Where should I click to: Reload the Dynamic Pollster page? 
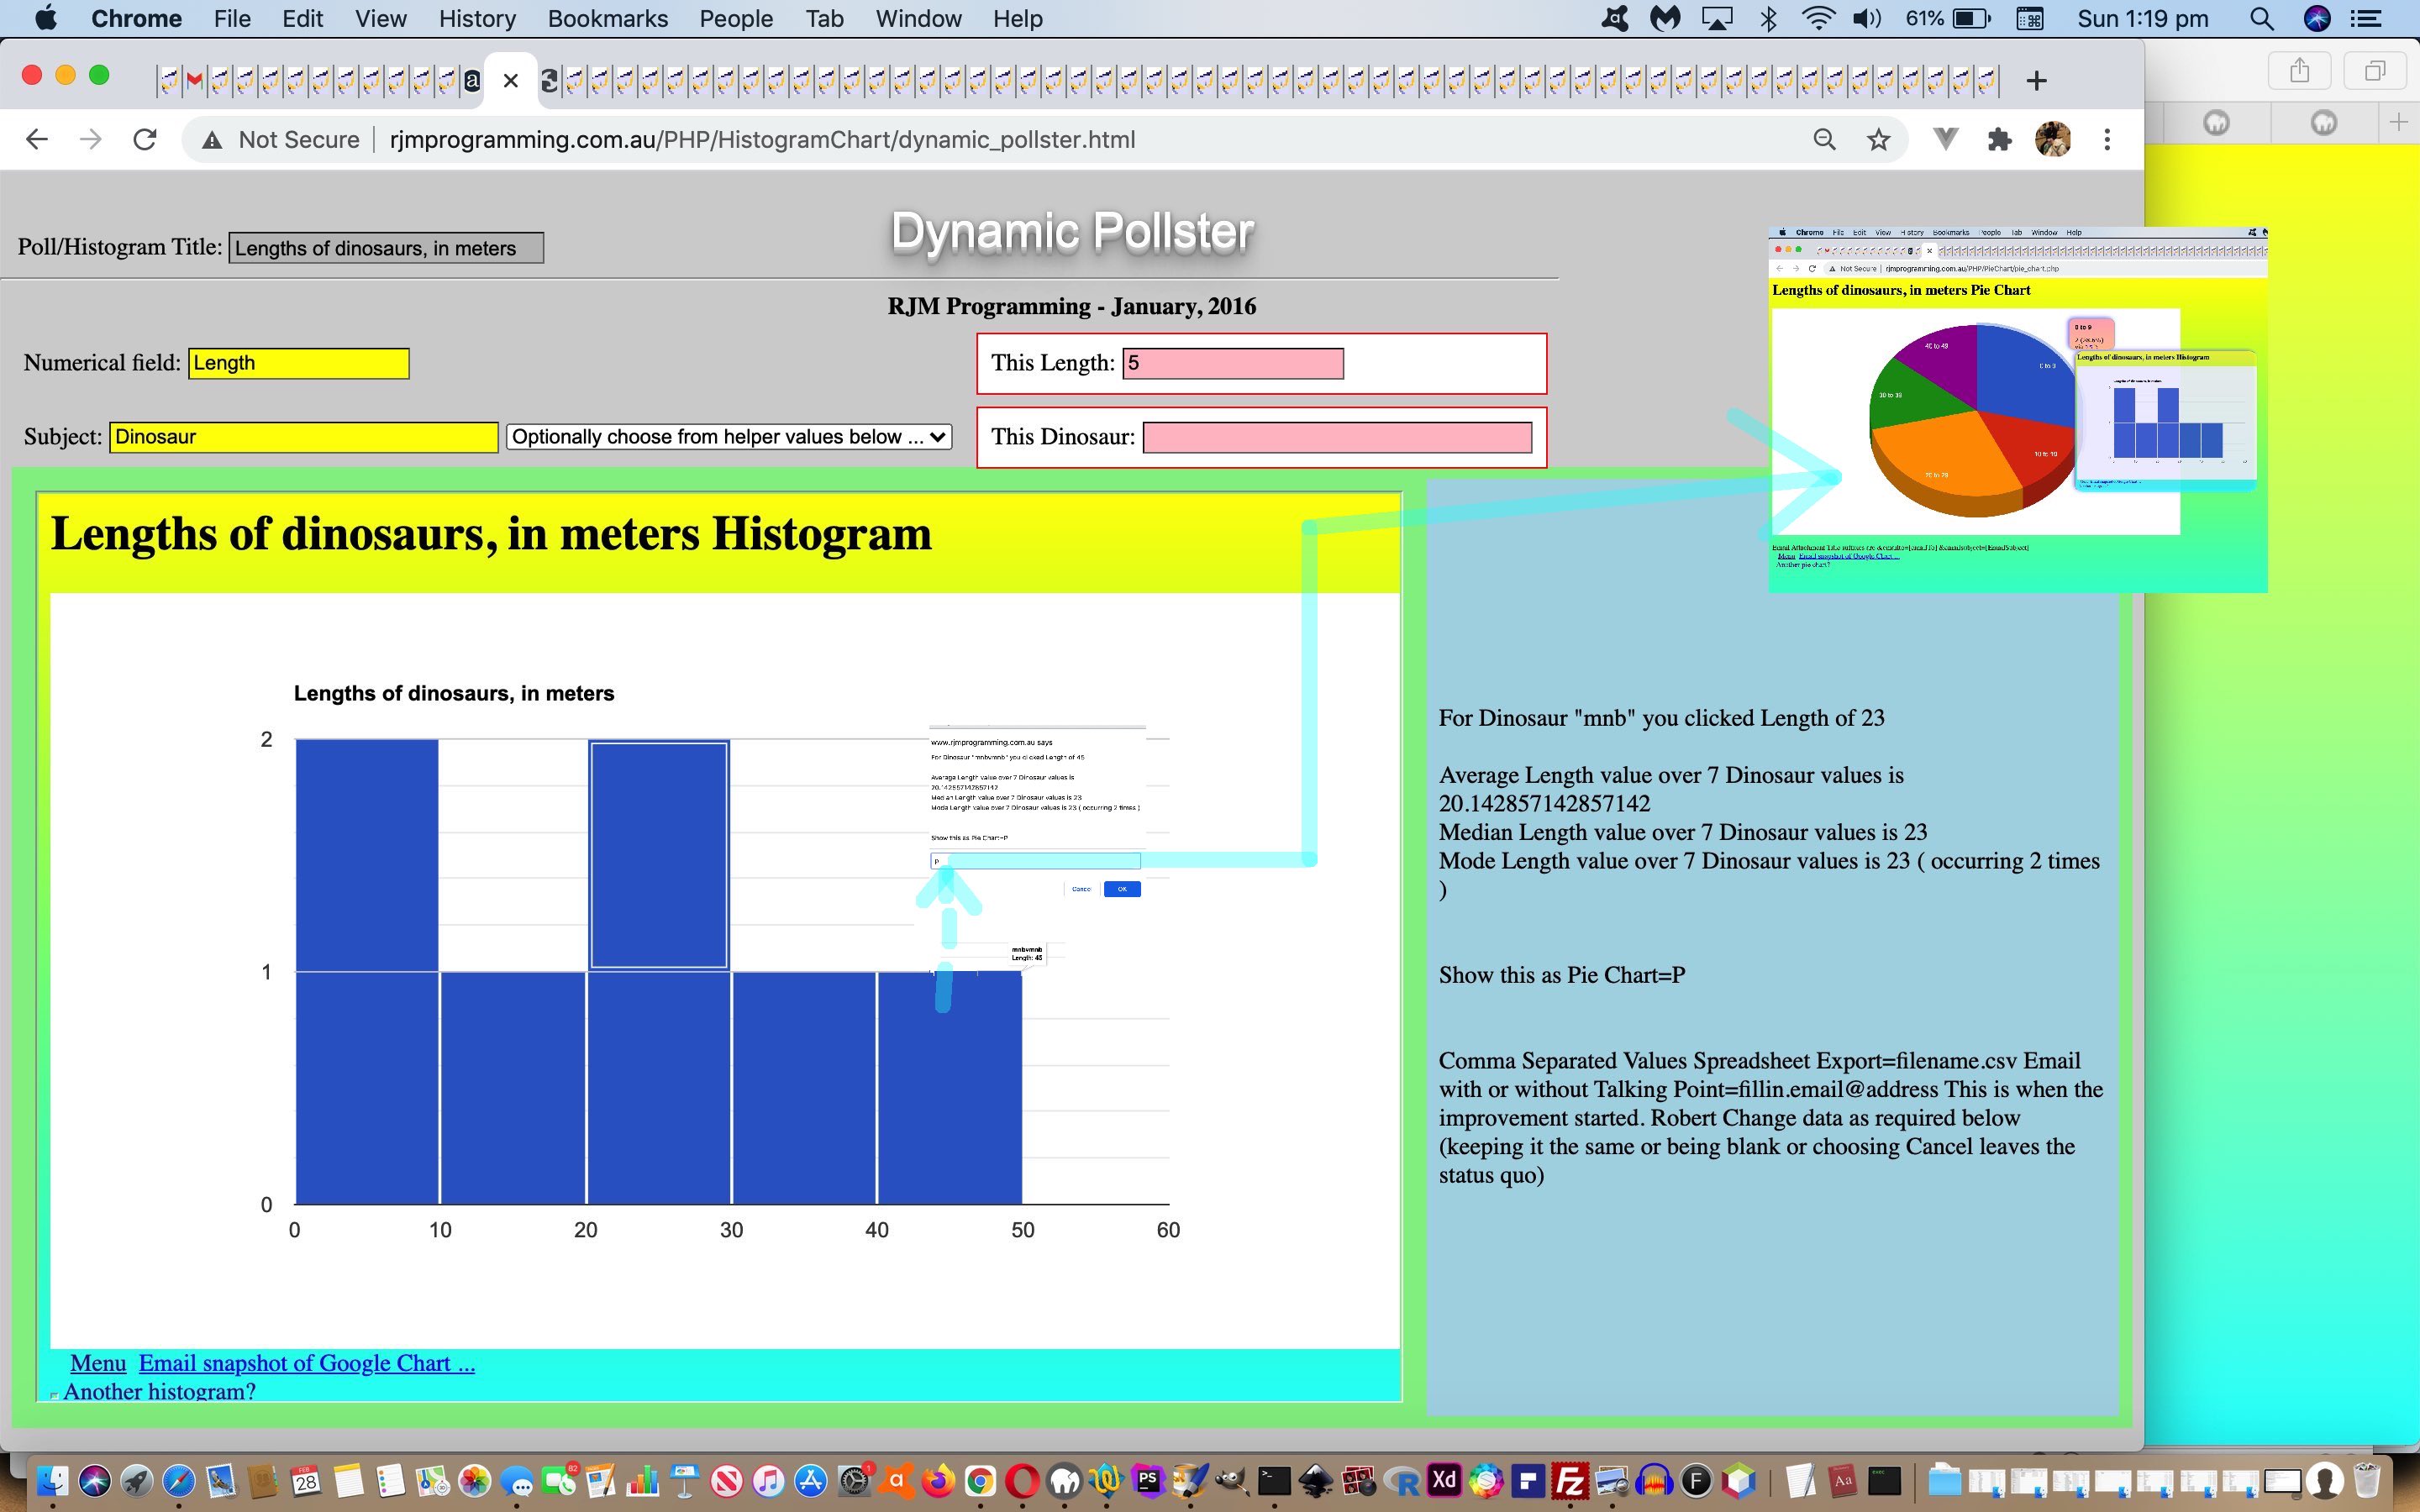[145, 140]
